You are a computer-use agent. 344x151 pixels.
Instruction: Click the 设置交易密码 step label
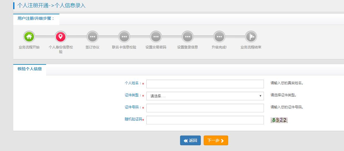tap(156, 47)
